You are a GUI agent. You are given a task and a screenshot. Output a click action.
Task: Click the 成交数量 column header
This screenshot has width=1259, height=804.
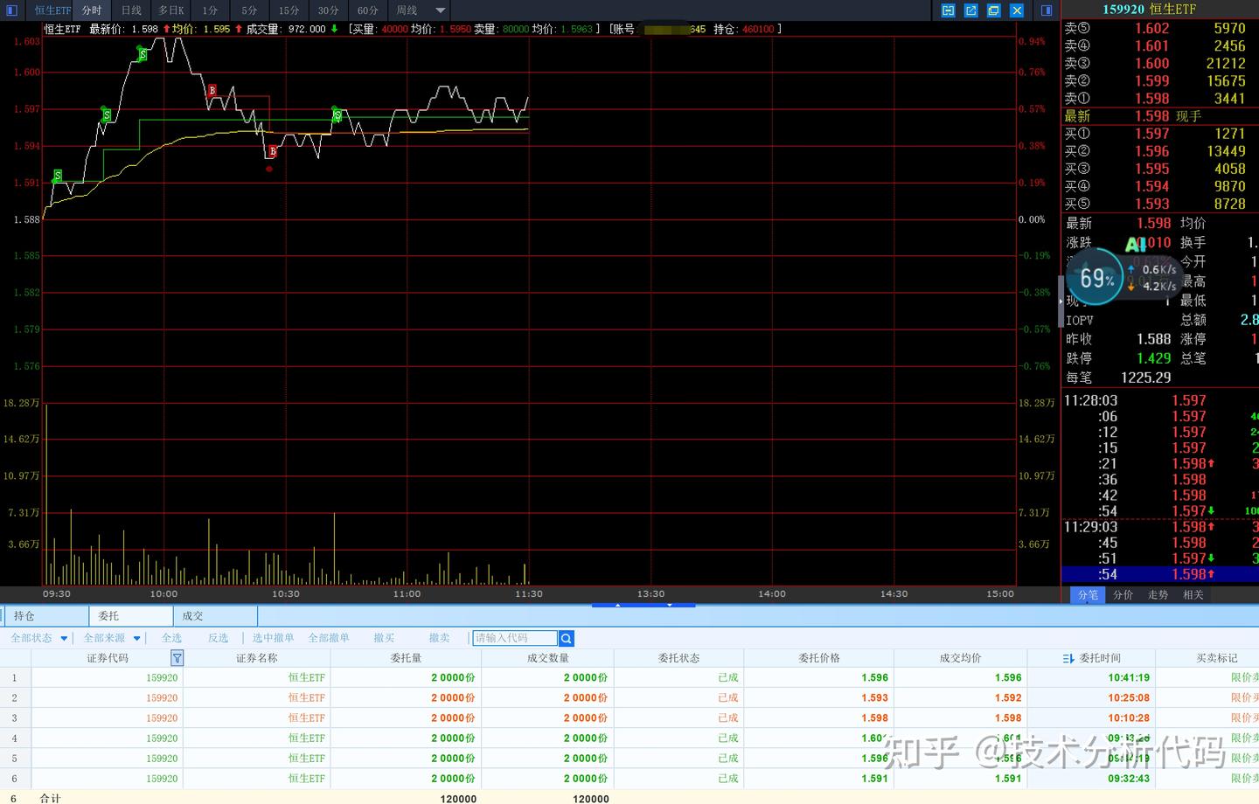(548, 658)
